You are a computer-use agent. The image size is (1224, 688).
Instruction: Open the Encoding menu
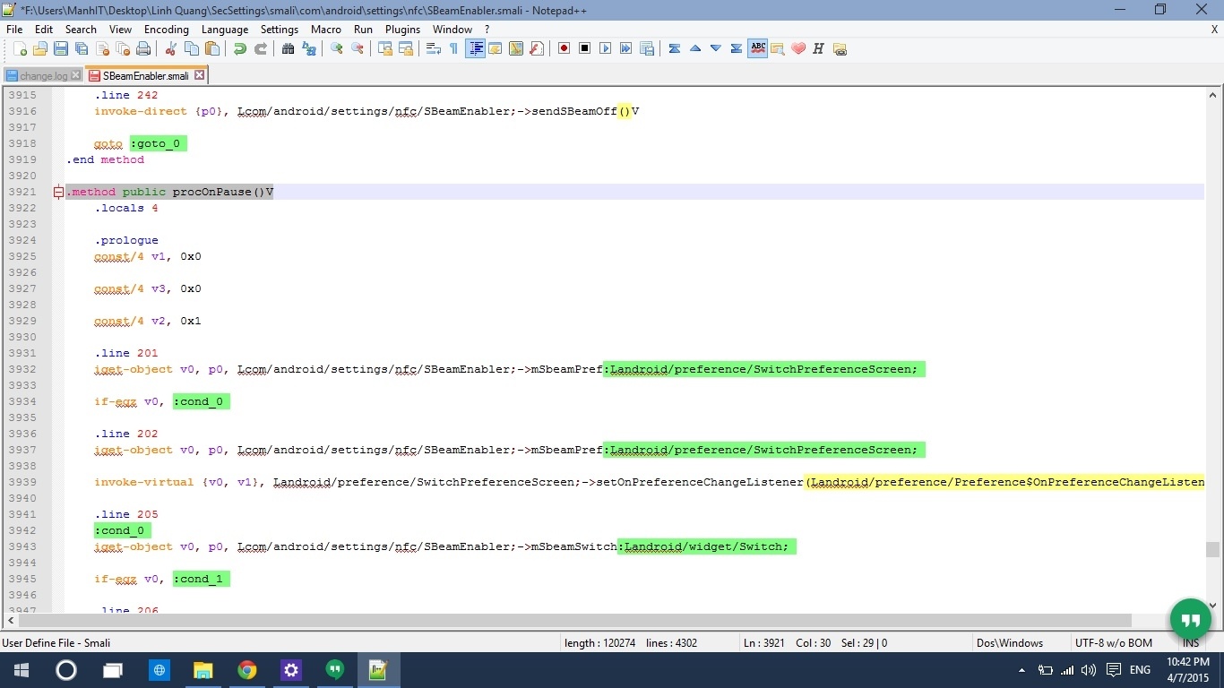pyautogui.click(x=167, y=29)
